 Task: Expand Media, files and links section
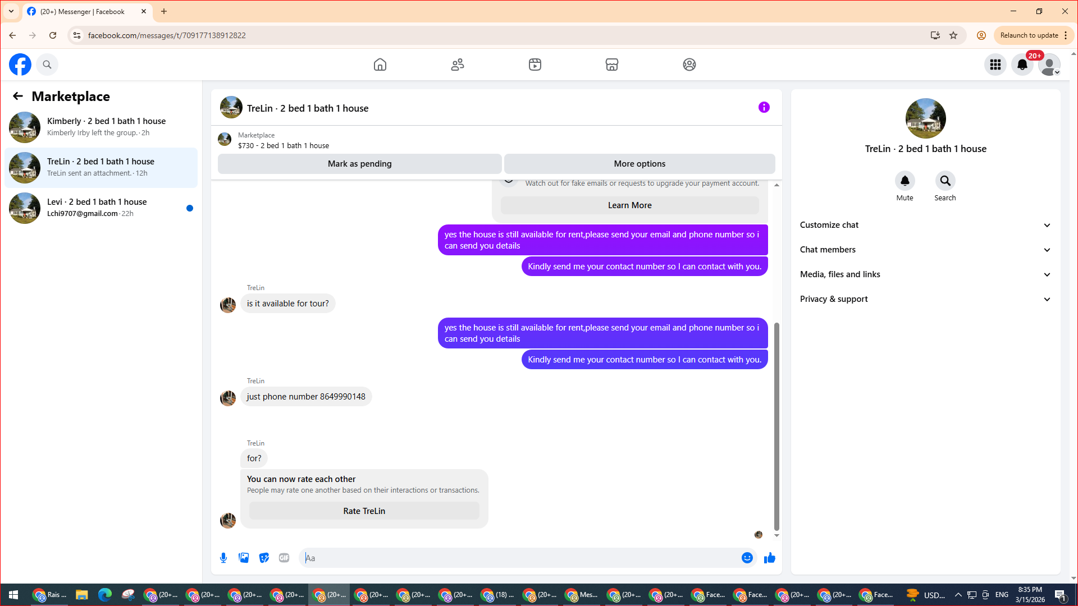[926, 274]
